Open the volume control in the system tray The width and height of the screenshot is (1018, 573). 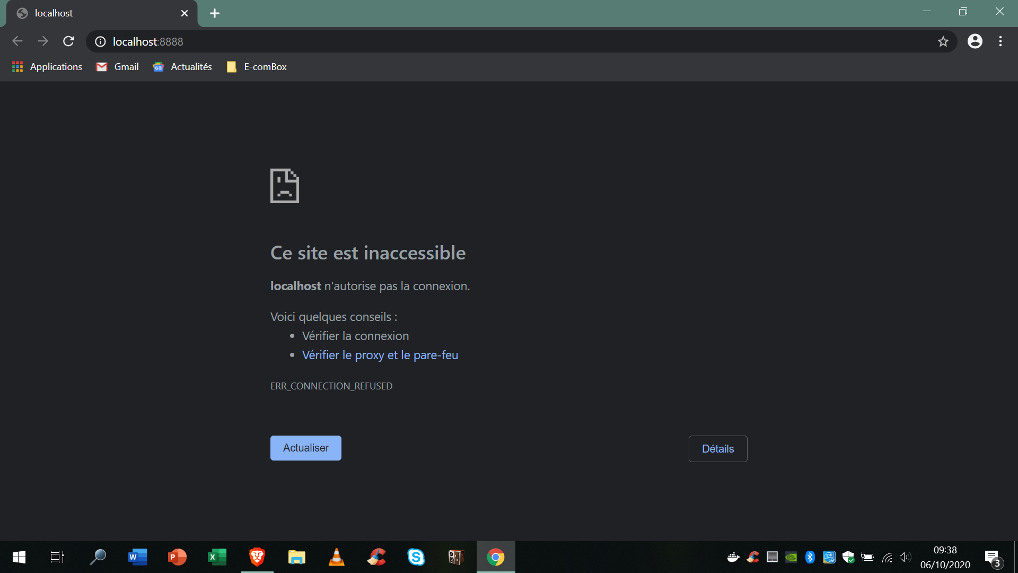pyautogui.click(x=905, y=557)
